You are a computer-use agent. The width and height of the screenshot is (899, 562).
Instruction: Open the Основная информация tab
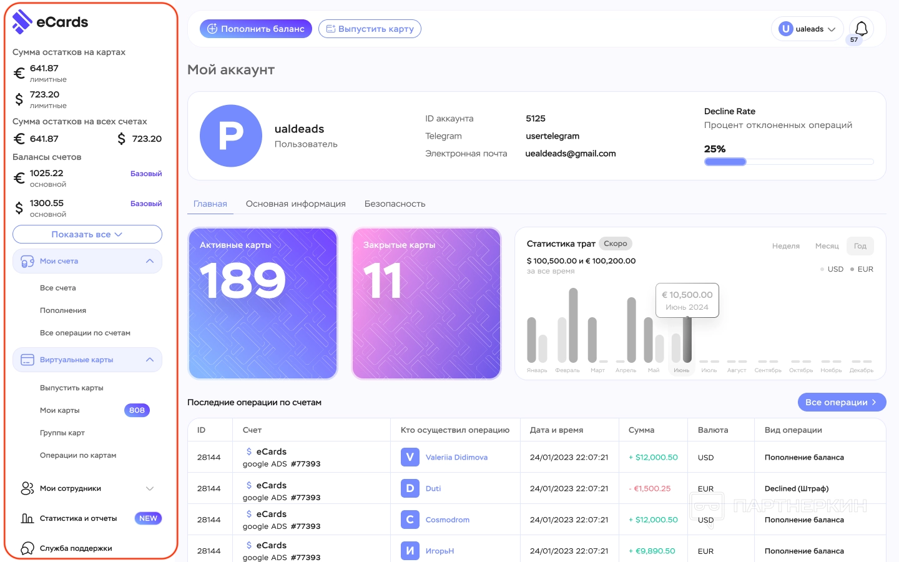click(x=295, y=204)
